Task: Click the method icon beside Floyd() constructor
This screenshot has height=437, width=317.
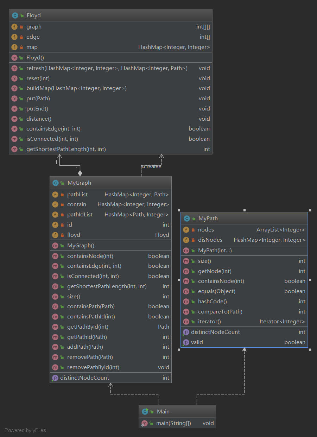Action: [14, 58]
